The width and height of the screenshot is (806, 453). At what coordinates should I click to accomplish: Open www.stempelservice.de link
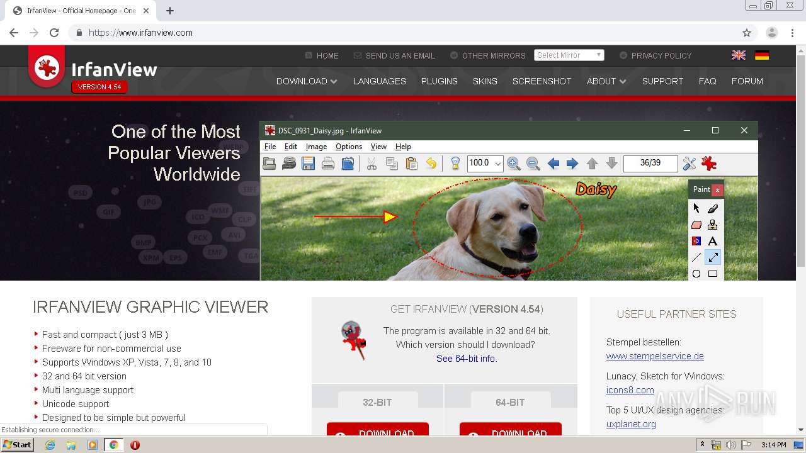(655, 356)
